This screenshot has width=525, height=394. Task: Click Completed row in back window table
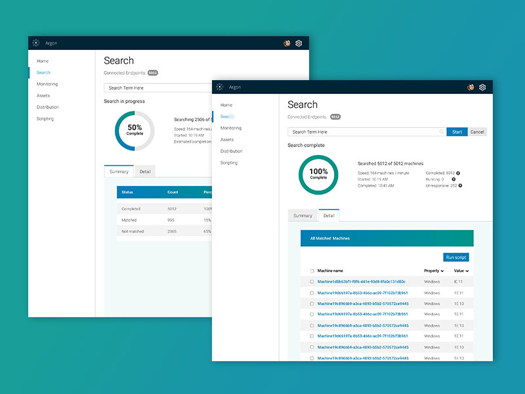point(165,209)
